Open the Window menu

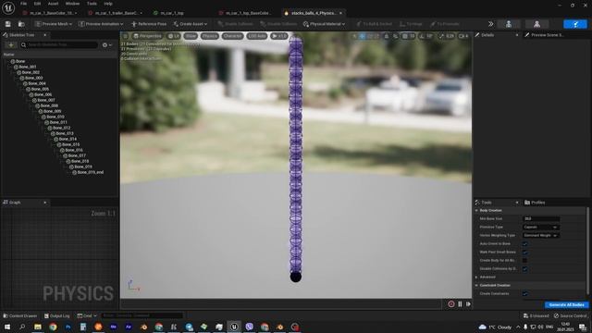click(x=72, y=4)
